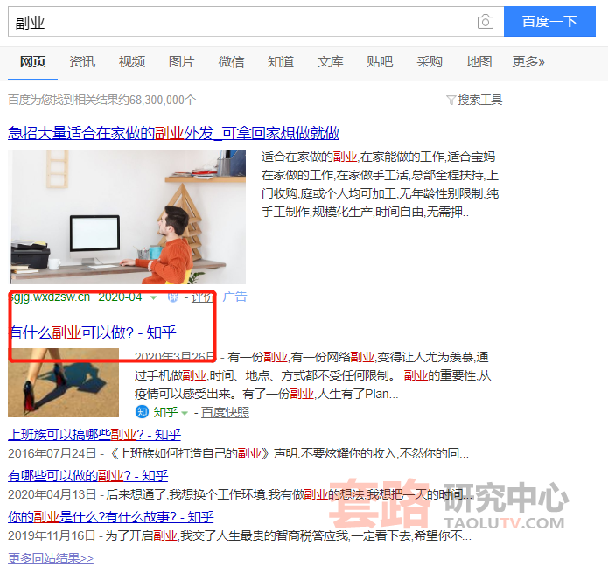The height and width of the screenshot is (573, 608).
Task: Click ad description starting 适合在家做的副业
Action: point(380,185)
